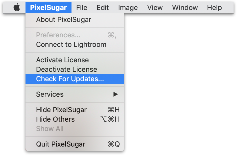Select About PixelSugar
This screenshot has width=237, height=155.
point(64,20)
